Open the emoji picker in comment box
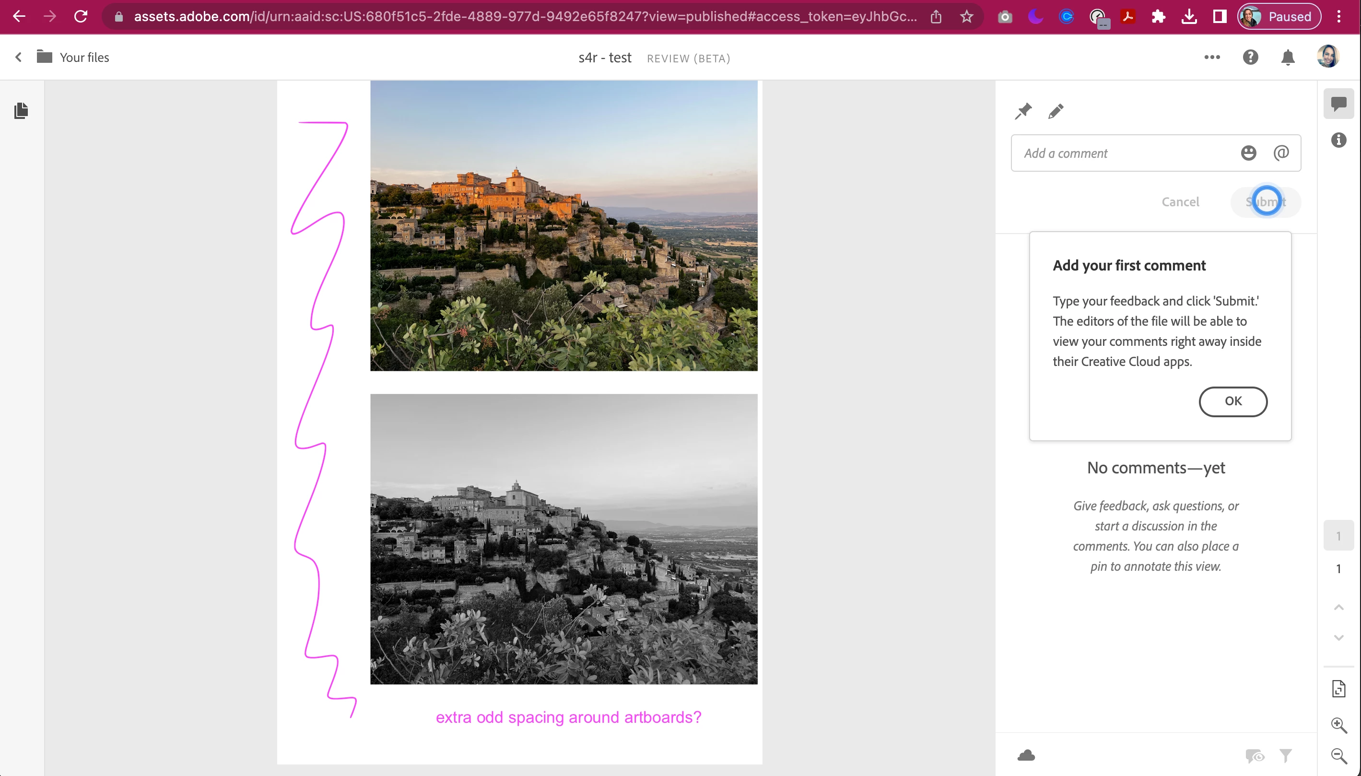The width and height of the screenshot is (1361, 776). click(1248, 153)
